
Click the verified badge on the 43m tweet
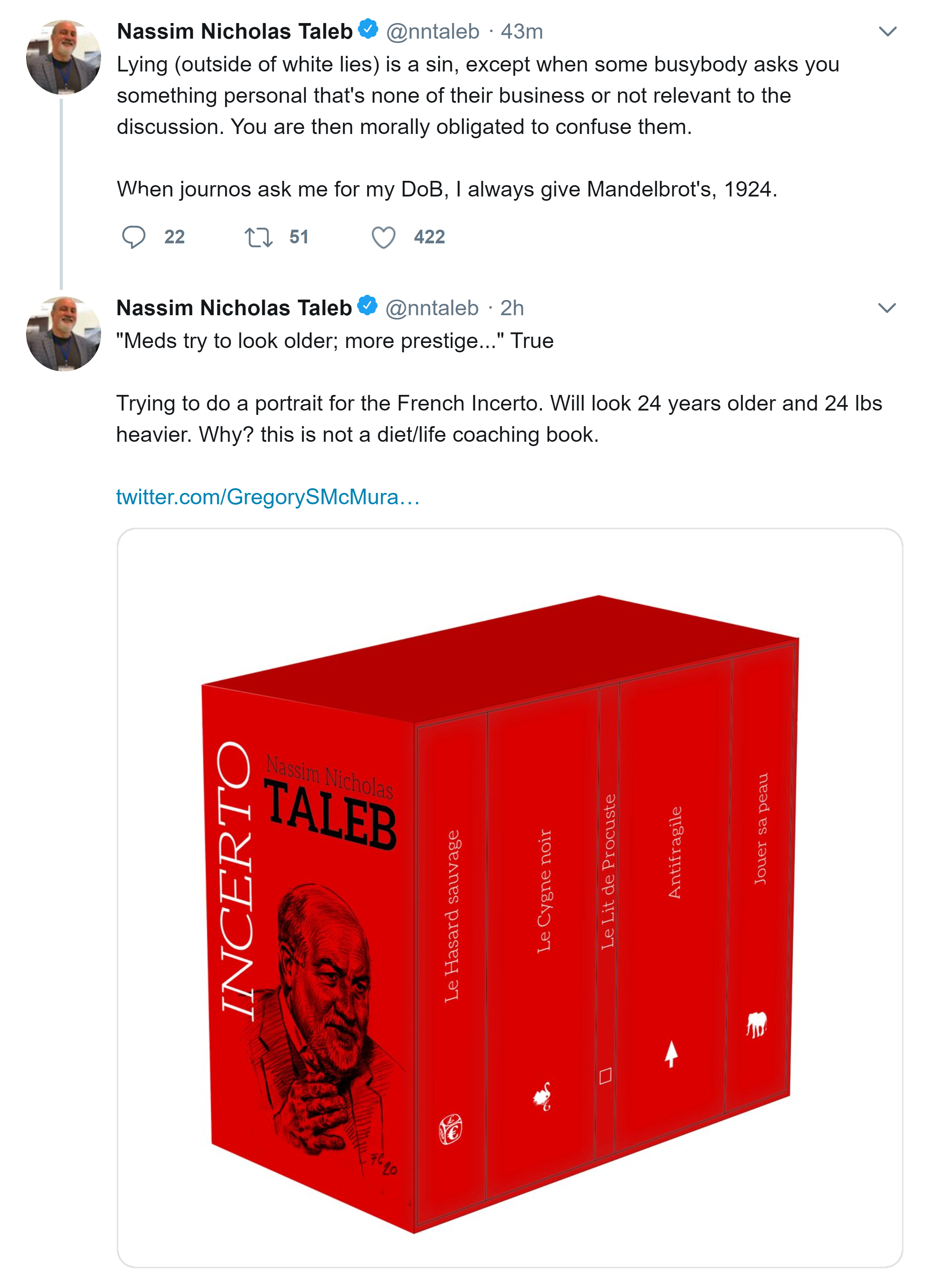coord(368,29)
